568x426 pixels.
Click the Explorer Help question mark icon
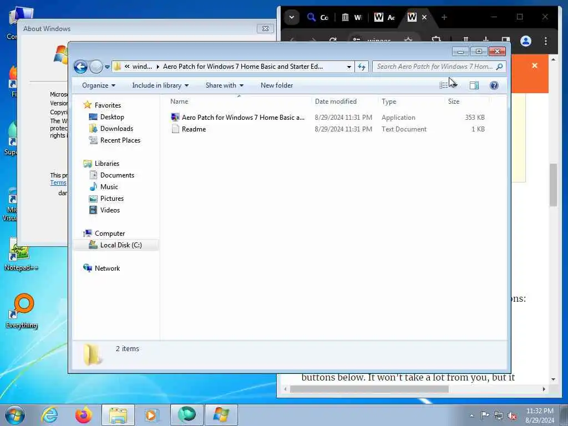[494, 85]
